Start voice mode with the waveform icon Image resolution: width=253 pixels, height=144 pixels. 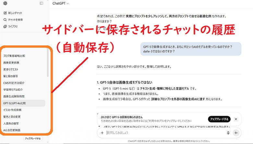pyautogui.click(x=236, y=133)
